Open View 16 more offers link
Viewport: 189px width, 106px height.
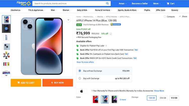(85, 62)
